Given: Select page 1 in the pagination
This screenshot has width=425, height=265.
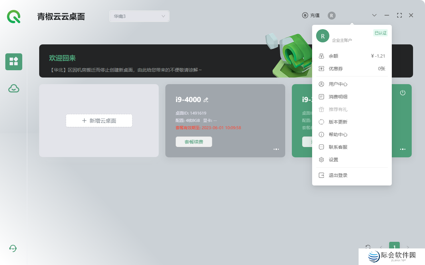Looking at the screenshot, I should [x=394, y=247].
